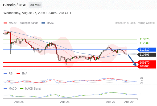Screen dimensions: 157x106
Task: Click the red 109170 support price tag
Action: [147, 63]
